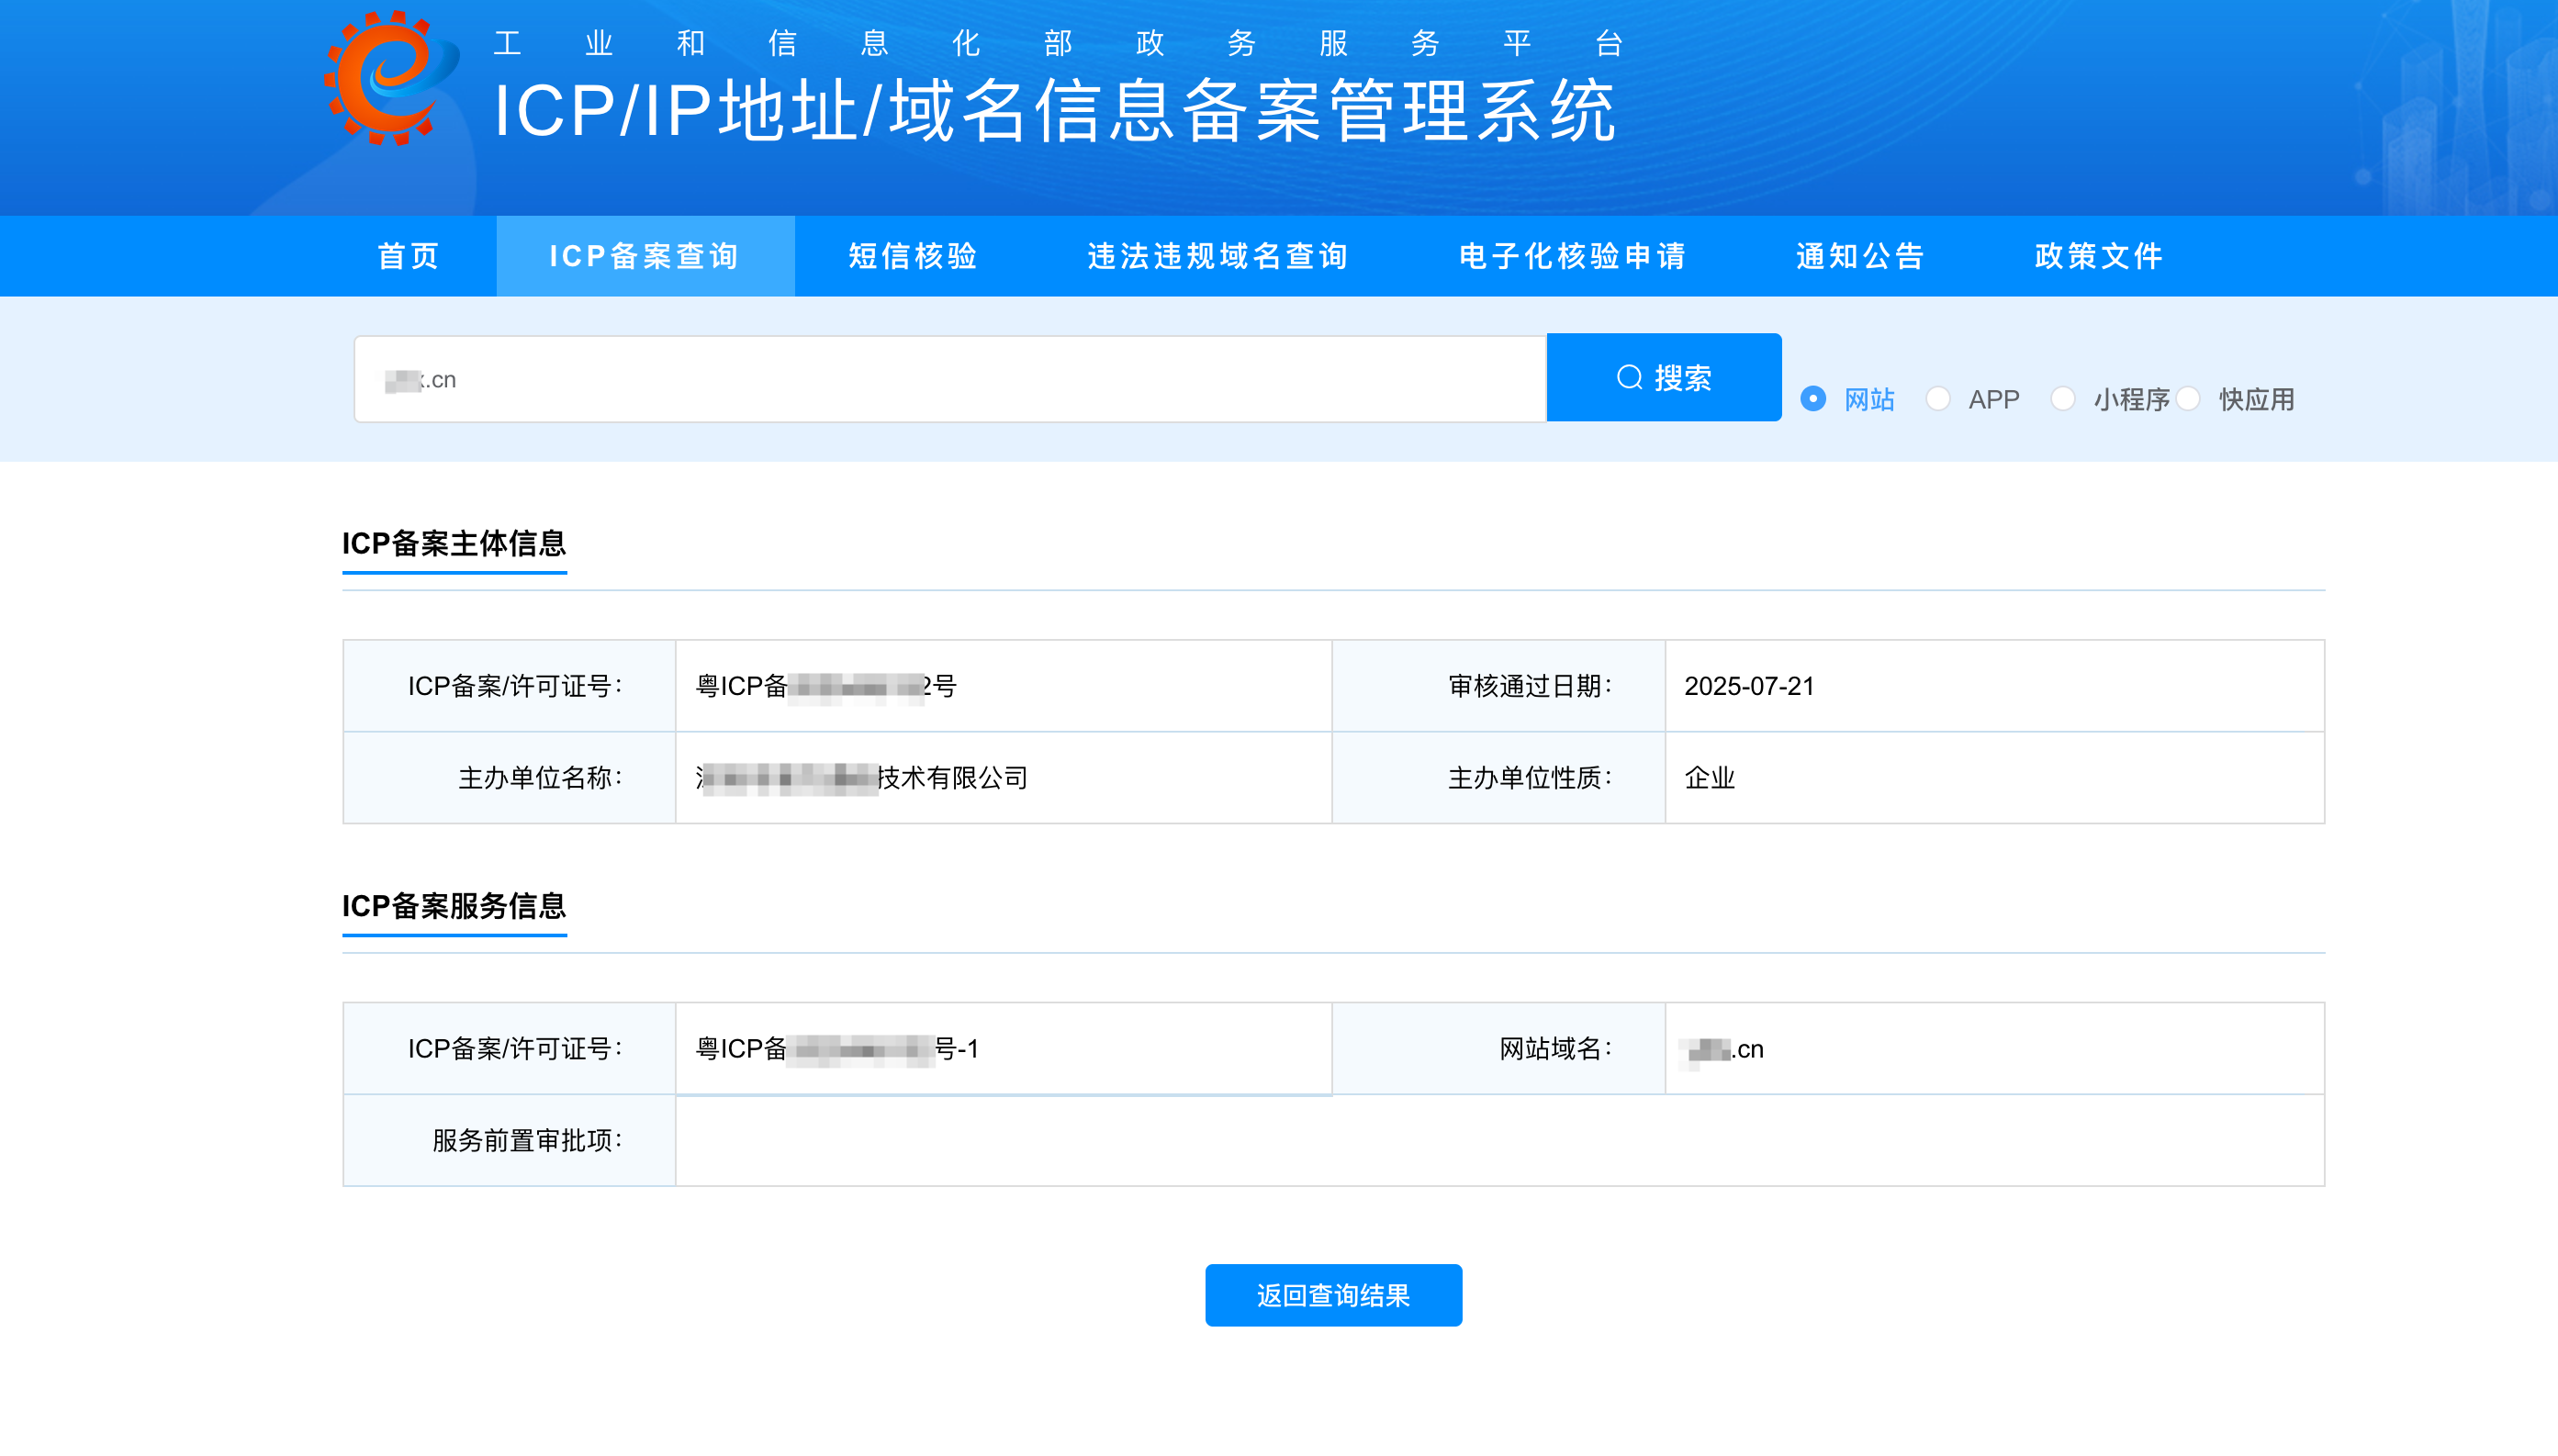The height and width of the screenshot is (1456, 2558).
Task: Open the 违法违规域名查询 page
Action: (1217, 256)
